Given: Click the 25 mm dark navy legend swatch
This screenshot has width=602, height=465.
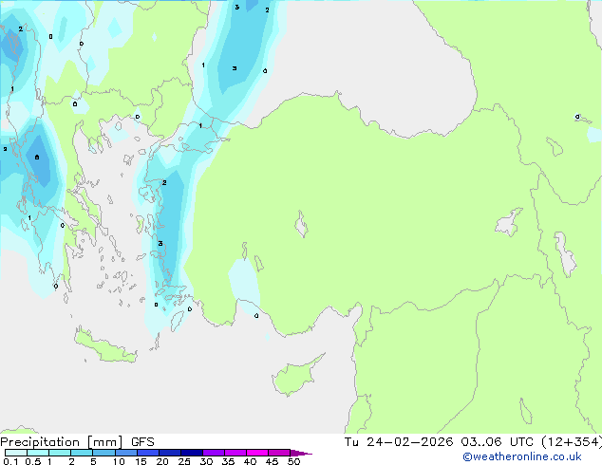Looking at the screenshot, I should click(x=191, y=453).
